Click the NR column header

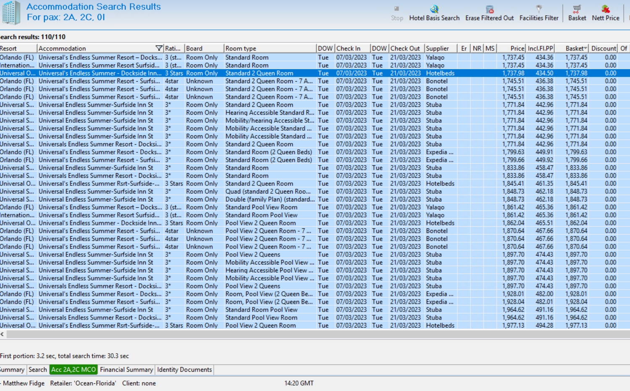click(x=477, y=48)
